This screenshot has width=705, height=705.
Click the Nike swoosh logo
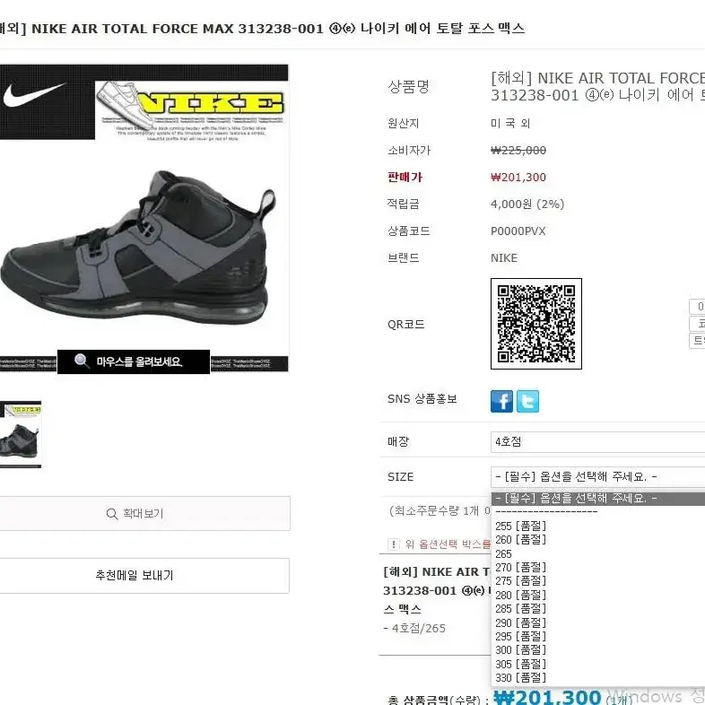click(x=34, y=94)
